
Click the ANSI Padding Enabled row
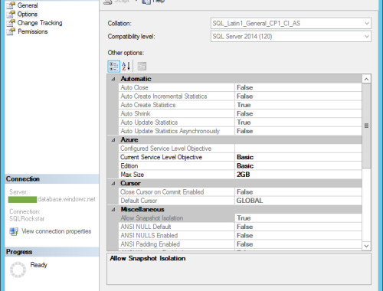point(240,244)
